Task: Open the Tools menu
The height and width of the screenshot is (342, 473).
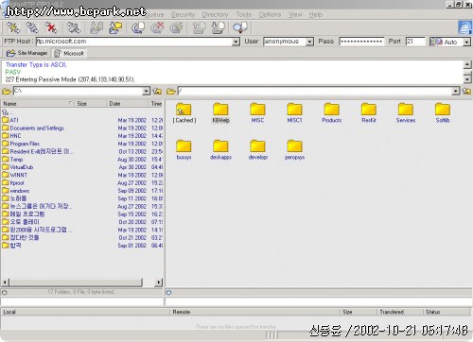Action: (x=244, y=14)
